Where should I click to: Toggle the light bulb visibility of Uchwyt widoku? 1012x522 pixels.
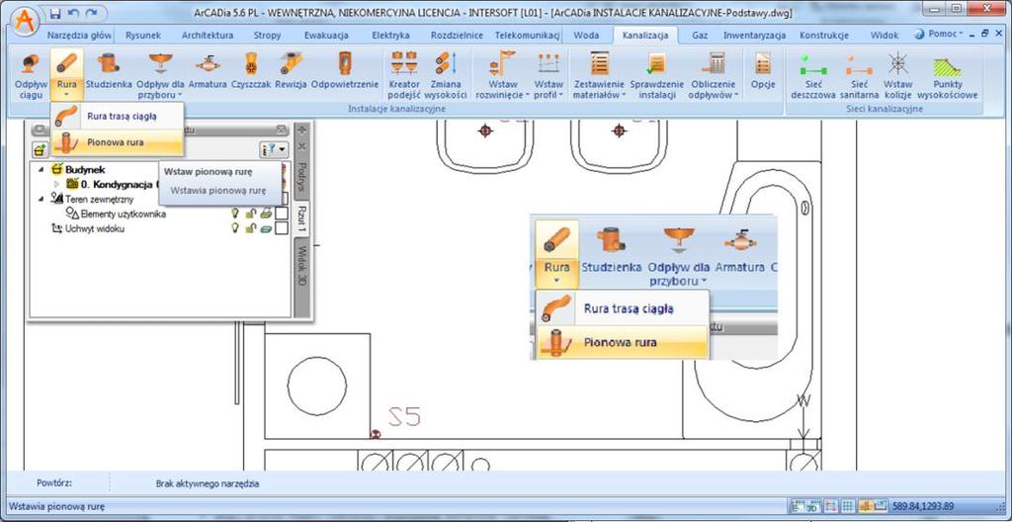pyautogui.click(x=235, y=228)
